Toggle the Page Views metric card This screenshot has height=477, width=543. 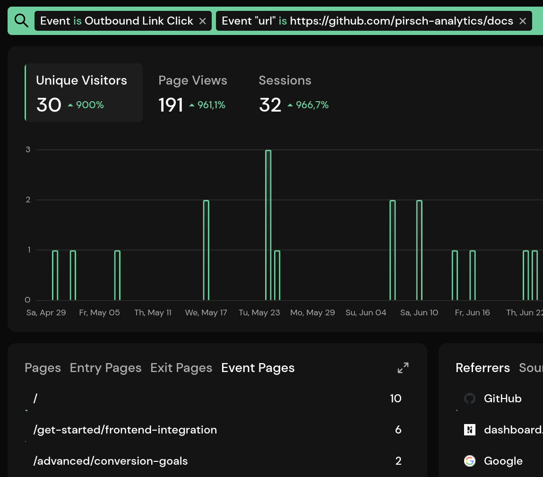192,93
